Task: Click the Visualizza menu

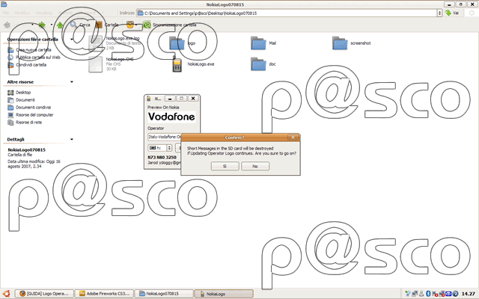Action: coord(44,13)
